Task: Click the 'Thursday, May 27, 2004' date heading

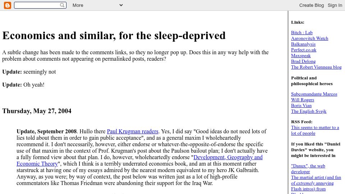Action: (x=37, y=111)
